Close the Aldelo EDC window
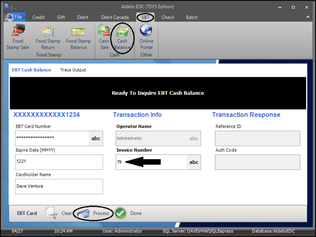The width and height of the screenshot is (316, 237). tap(306, 7)
